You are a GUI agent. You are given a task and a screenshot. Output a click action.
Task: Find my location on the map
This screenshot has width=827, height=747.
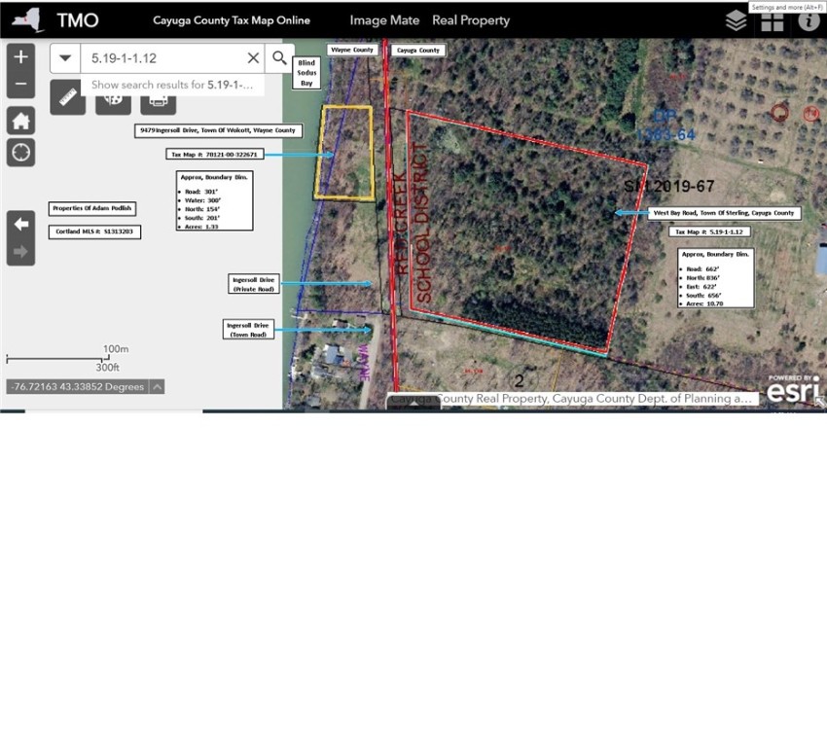tap(21, 152)
